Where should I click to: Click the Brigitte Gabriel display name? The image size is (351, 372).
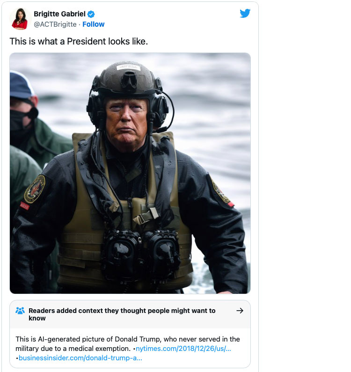59,14
